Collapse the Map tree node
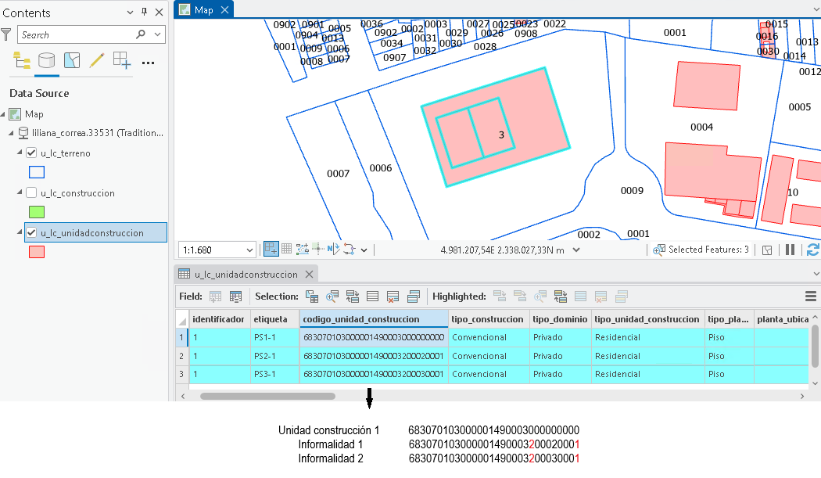Screen dimensions: 821x478 [3, 113]
